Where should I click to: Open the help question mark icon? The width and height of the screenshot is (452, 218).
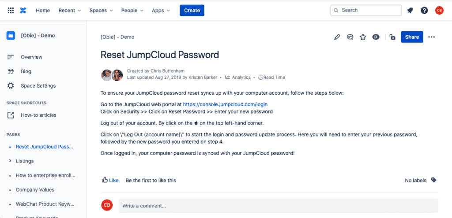pos(424,11)
